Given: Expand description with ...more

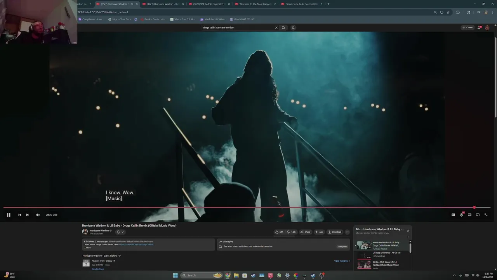Looking at the screenshot, I should [x=87, y=247].
